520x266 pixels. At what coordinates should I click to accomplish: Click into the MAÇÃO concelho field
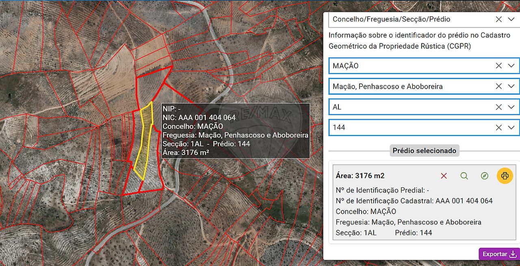point(406,66)
